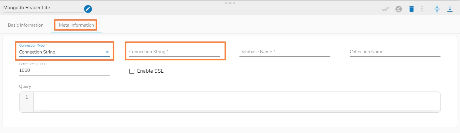Click the double-checkmark validate icon

pyautogui.click(x=385, y=9)
